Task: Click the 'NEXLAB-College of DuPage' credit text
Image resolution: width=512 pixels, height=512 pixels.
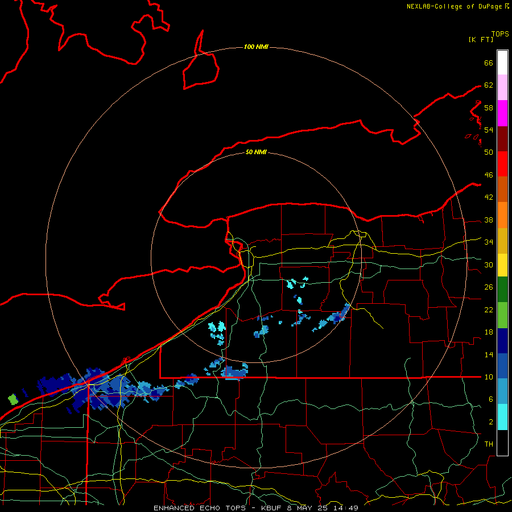Action: pos(455,6)
